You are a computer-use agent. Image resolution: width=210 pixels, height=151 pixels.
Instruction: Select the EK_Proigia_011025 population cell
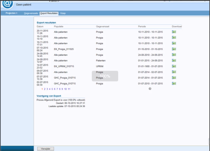tap(64, 49)
